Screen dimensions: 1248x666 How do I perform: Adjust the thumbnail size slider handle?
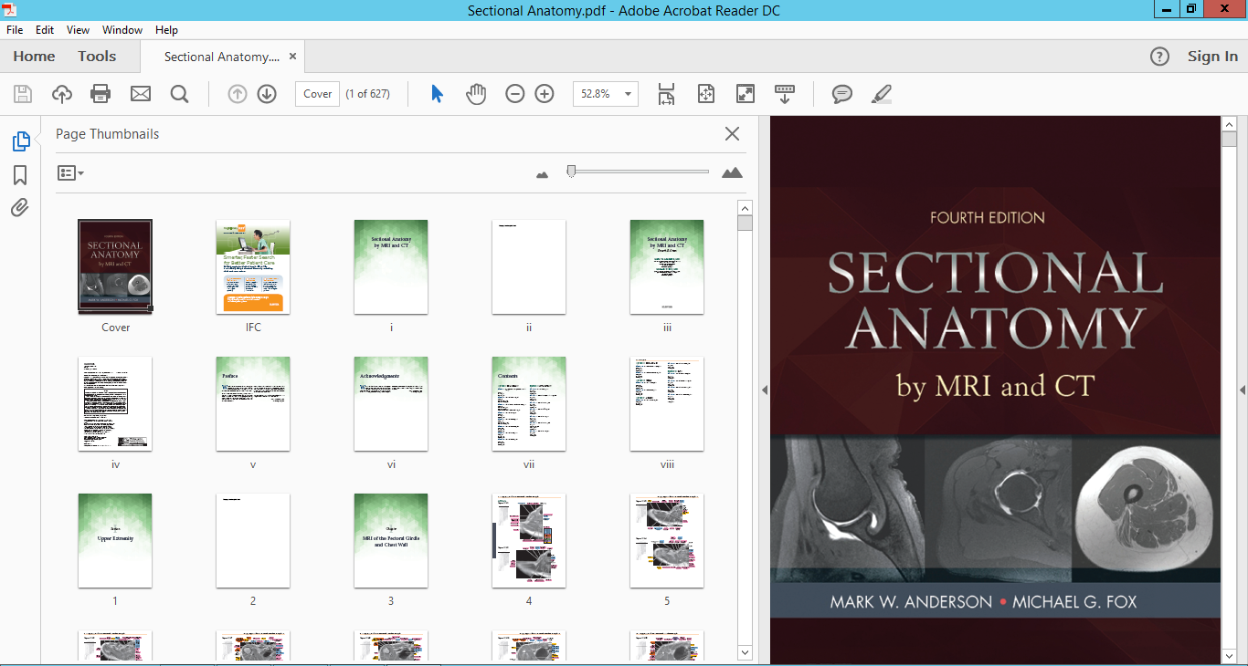coord(571,171)
